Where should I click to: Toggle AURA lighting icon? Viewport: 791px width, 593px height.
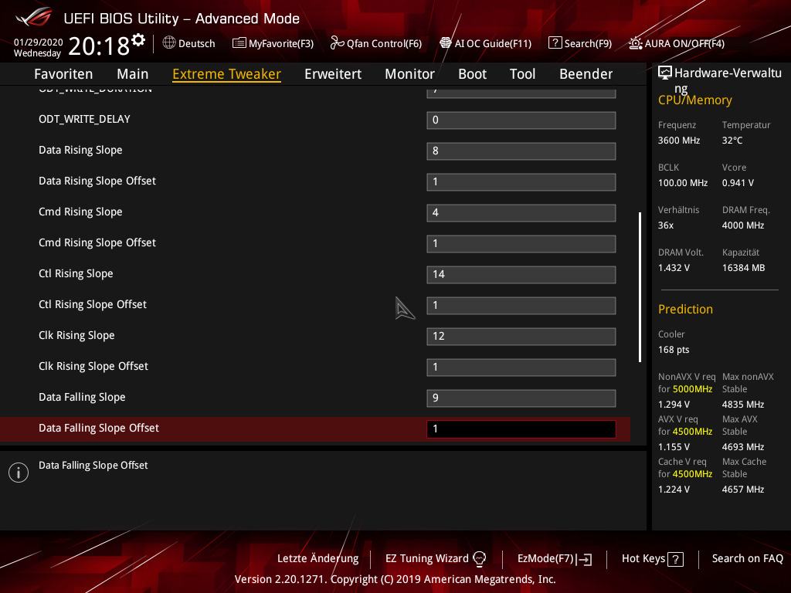[635, 43]
